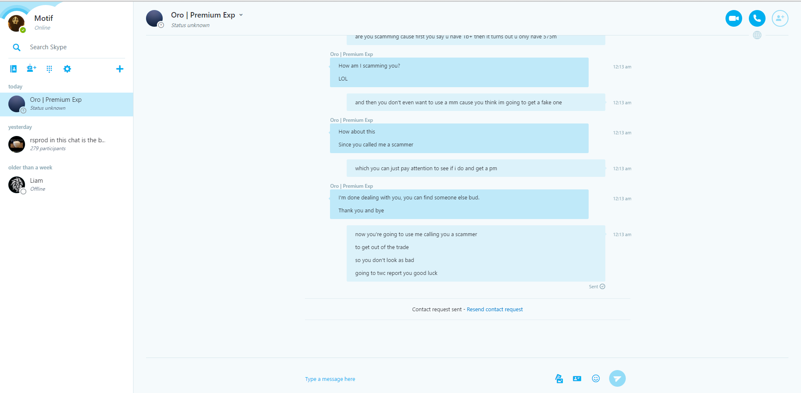Viewport: 801px width, 393px height.
Task: Click the Type a message here box
Action: pyautogui.click(x=426, y=379)
